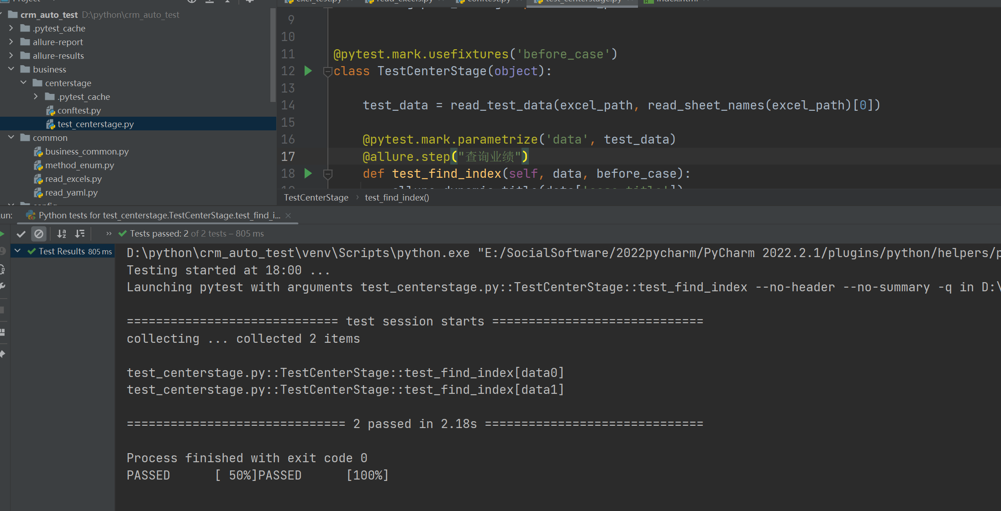Screen dimensions: 1001x511
Task: Click the wrench settings icon in Run panel
Action: click(2, 286)
